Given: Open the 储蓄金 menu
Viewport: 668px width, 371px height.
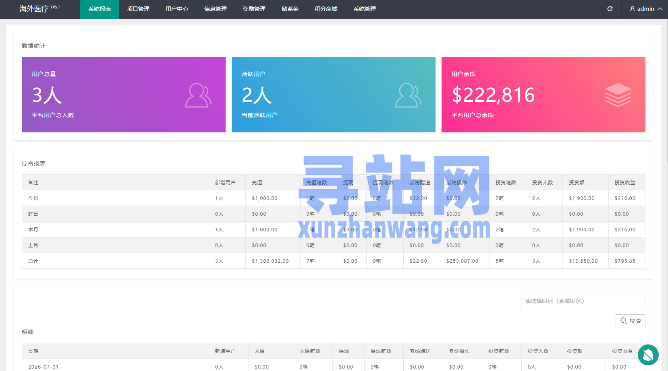Looking at the screenshot, I should (x=290, y=9).
